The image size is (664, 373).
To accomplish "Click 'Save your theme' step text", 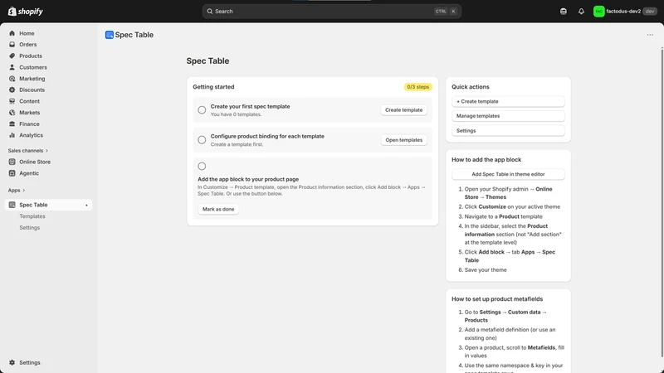I will [x=486, y=270].
